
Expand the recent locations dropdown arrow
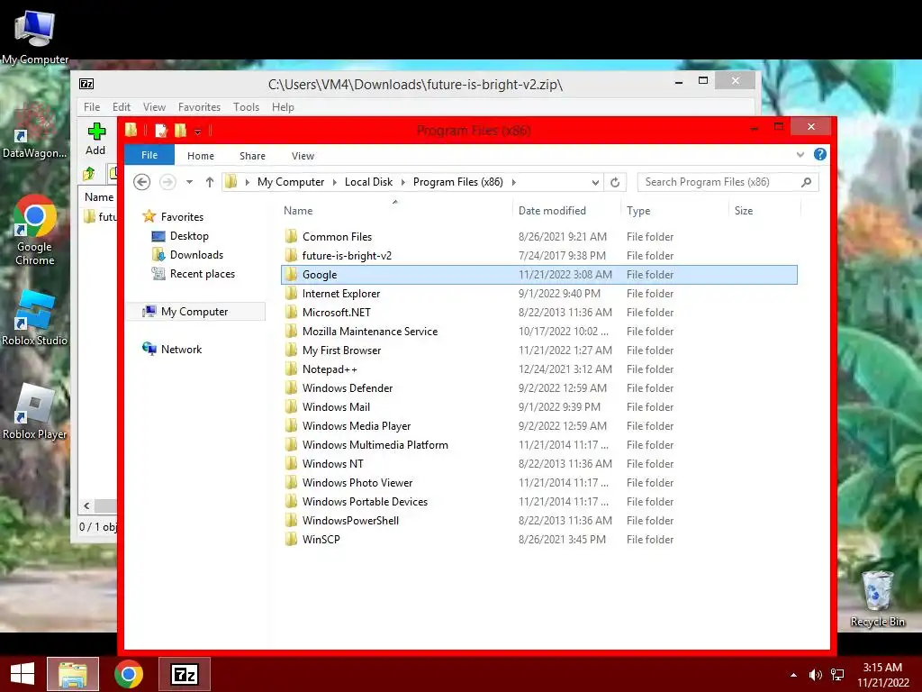coord(189,182)
